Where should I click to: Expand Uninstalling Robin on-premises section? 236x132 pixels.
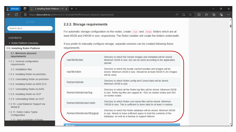pyautogui.click(x=9, y=79)
